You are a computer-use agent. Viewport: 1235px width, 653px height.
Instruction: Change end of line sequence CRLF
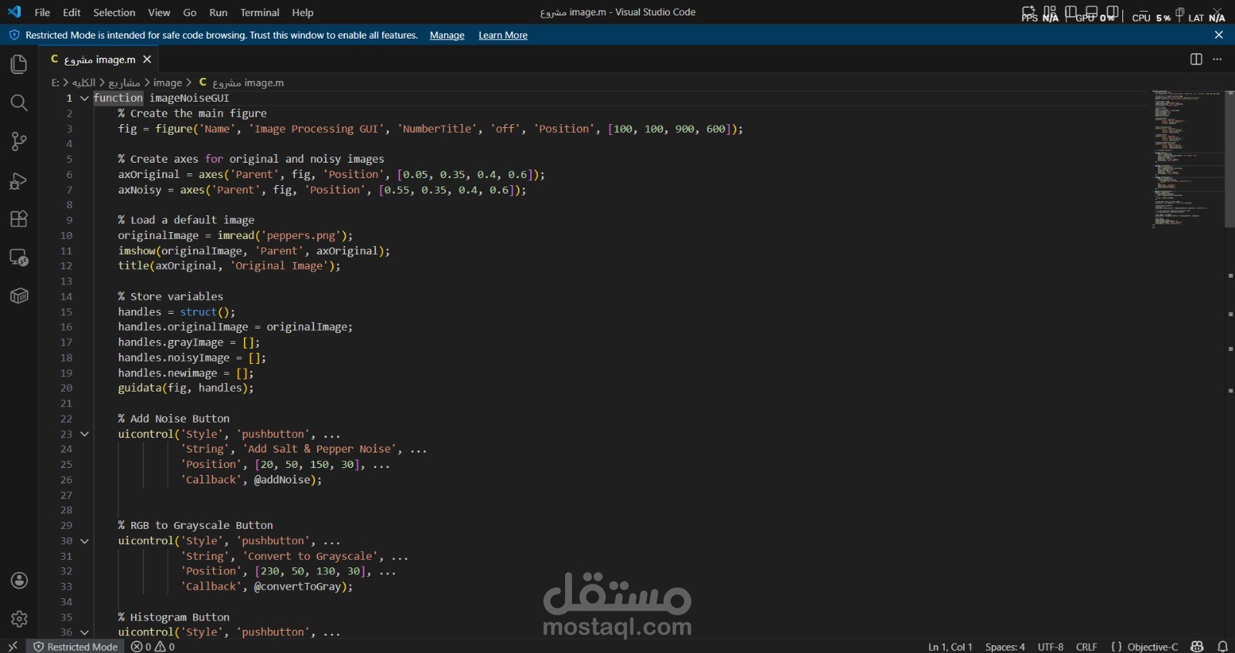pyautogui.click(x=1087, y=646)
